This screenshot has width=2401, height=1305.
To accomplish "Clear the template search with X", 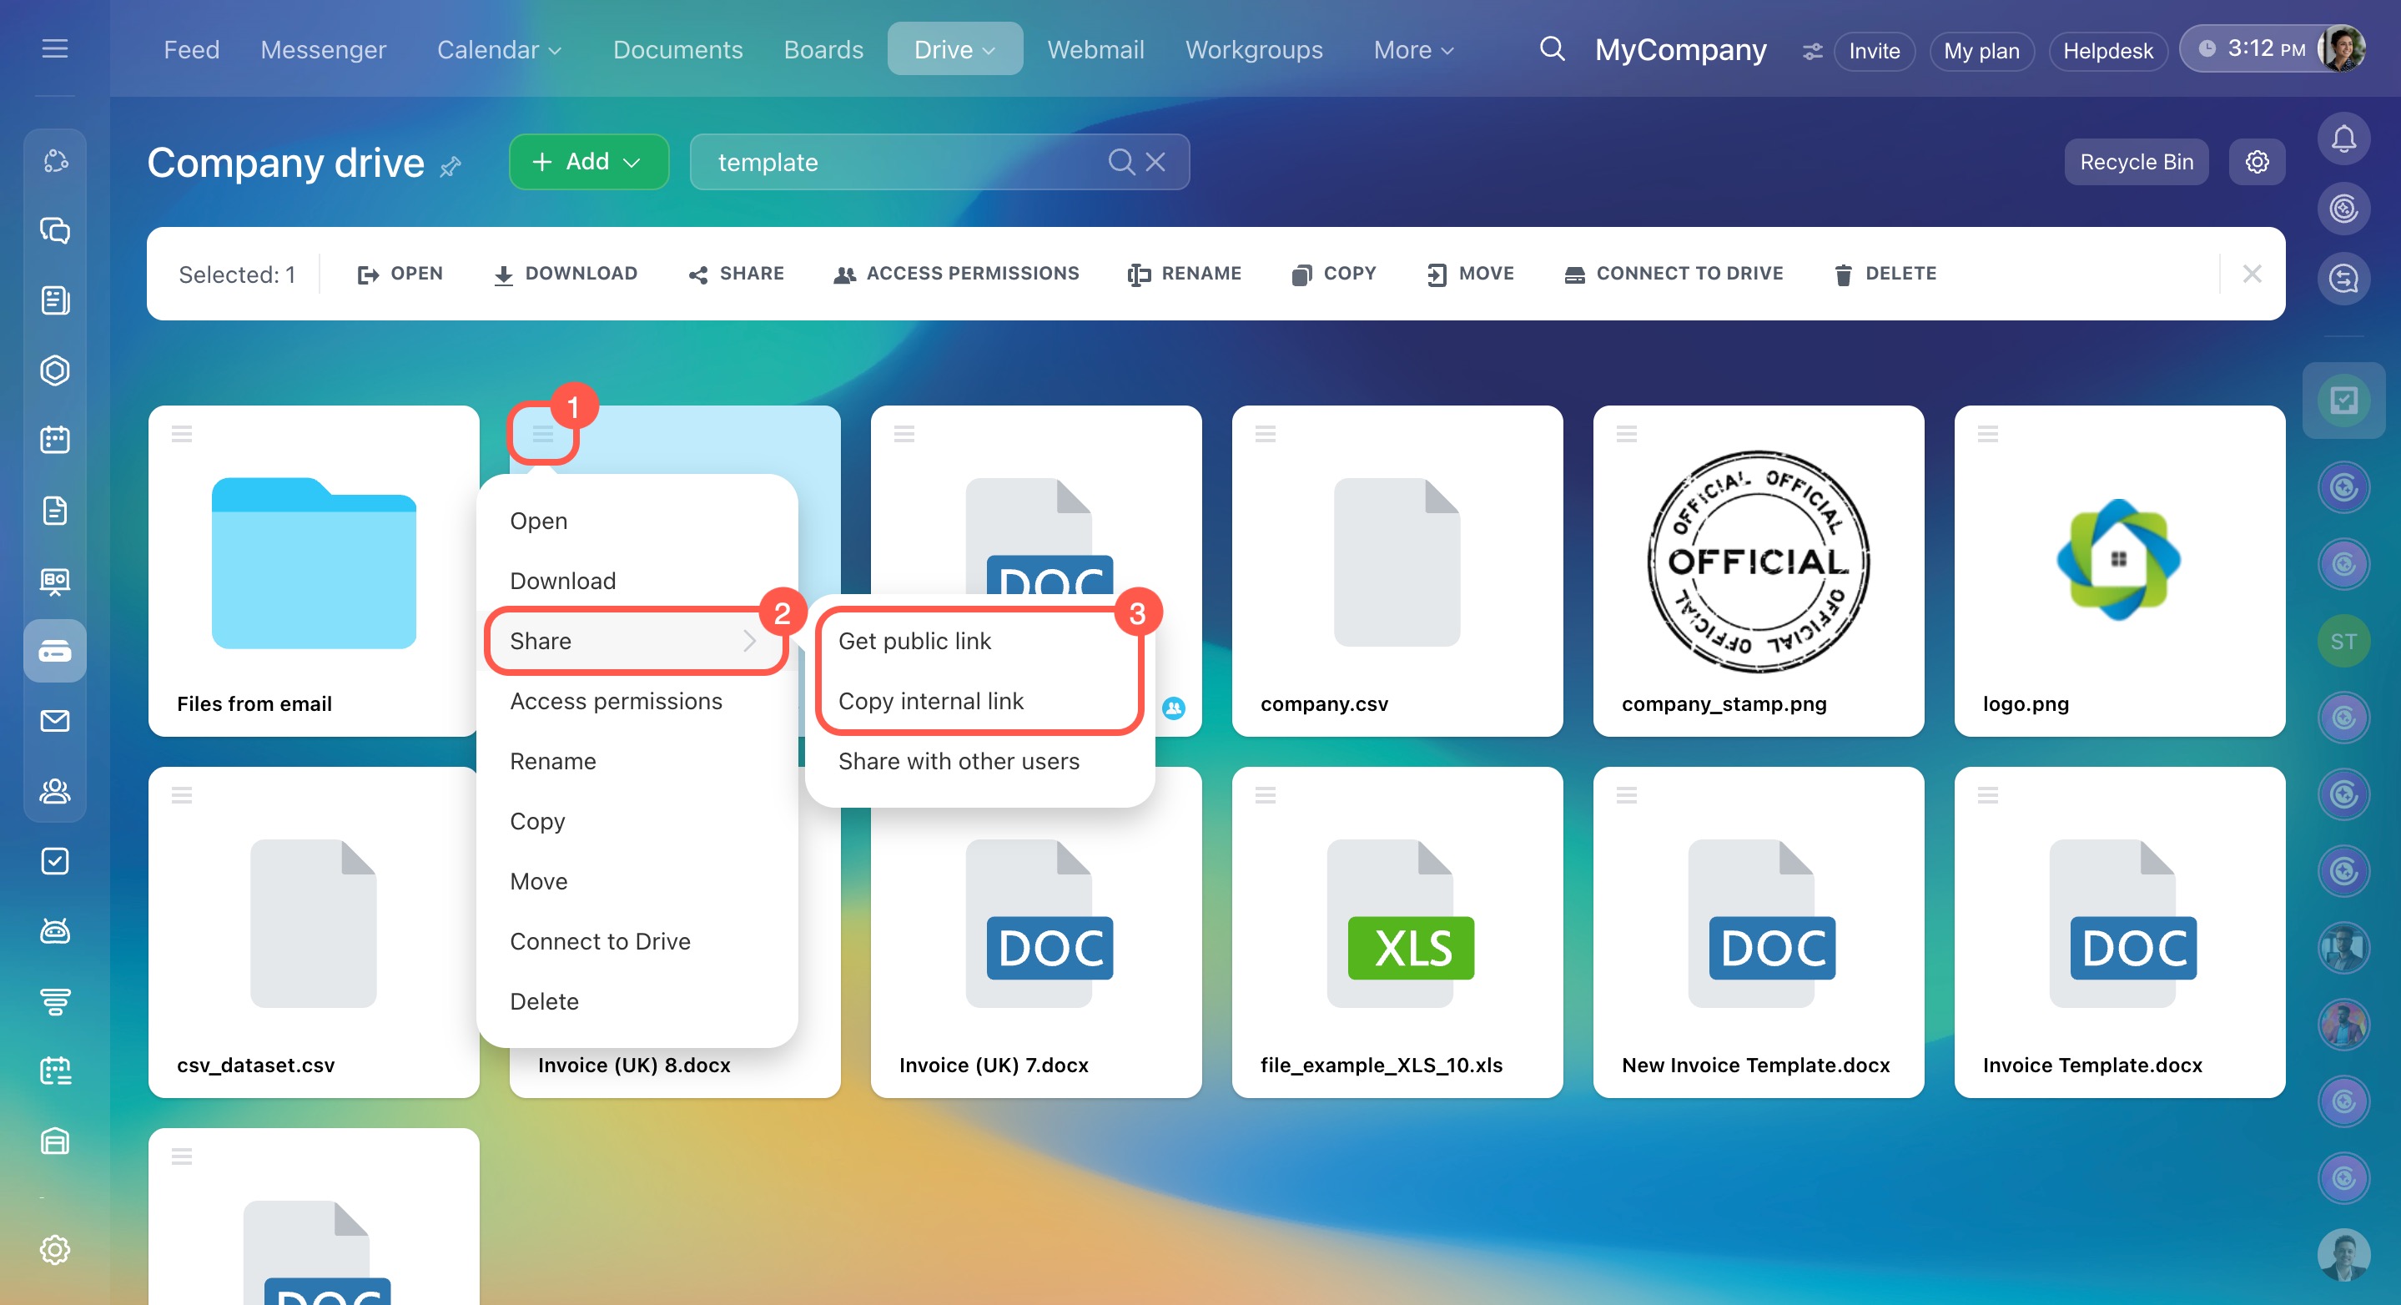I will [1155, 162].
